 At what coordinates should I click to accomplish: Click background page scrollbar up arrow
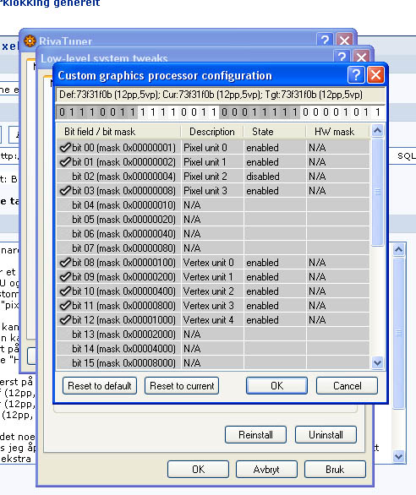[x=398, y=250]
